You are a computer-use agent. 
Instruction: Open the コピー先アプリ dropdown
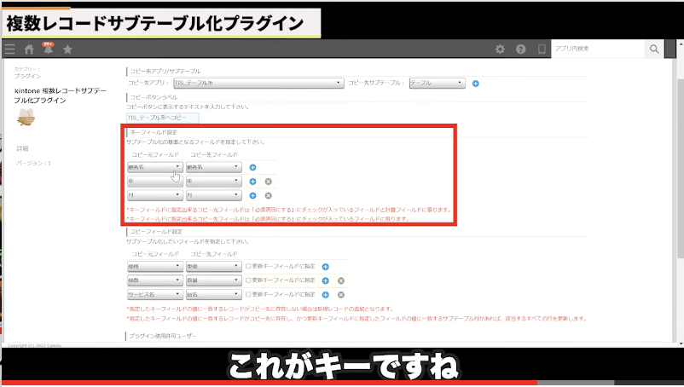pos(258,83)
